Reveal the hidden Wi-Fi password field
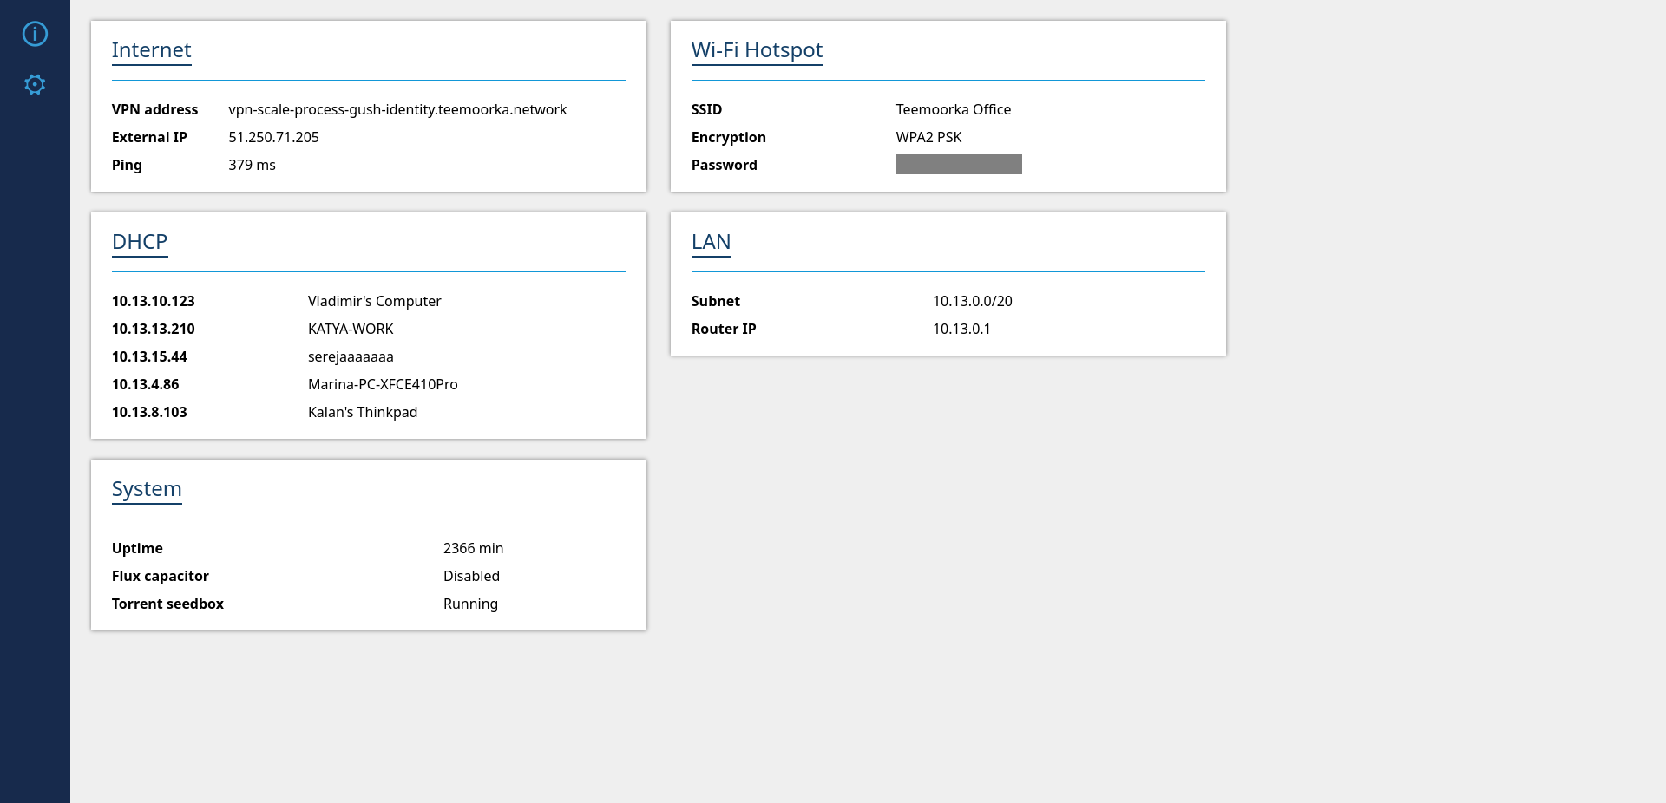The width and height of the screenshot is (1666, 803). click(x=958, y=165)
